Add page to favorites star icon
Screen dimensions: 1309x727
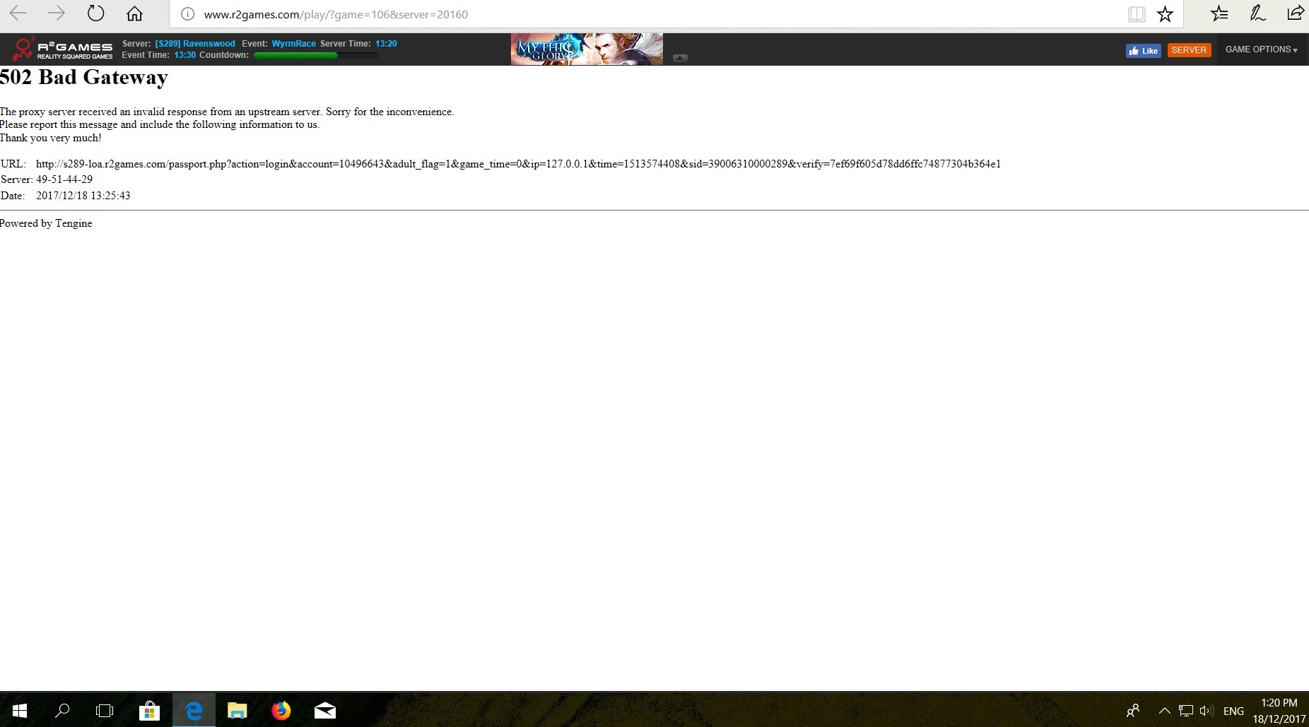[1165, 14]
